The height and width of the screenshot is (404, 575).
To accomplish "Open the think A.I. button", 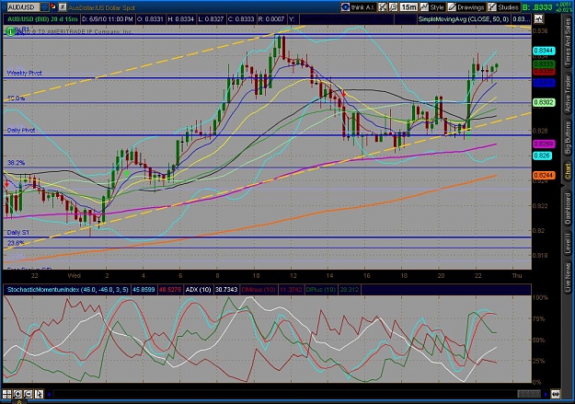I will pos(358,7).
